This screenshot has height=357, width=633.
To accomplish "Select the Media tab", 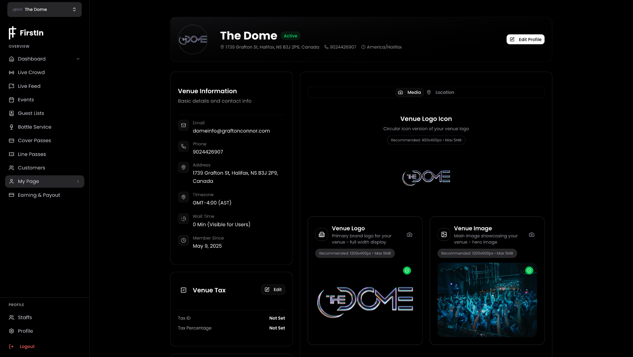I will tap(409, 92).
